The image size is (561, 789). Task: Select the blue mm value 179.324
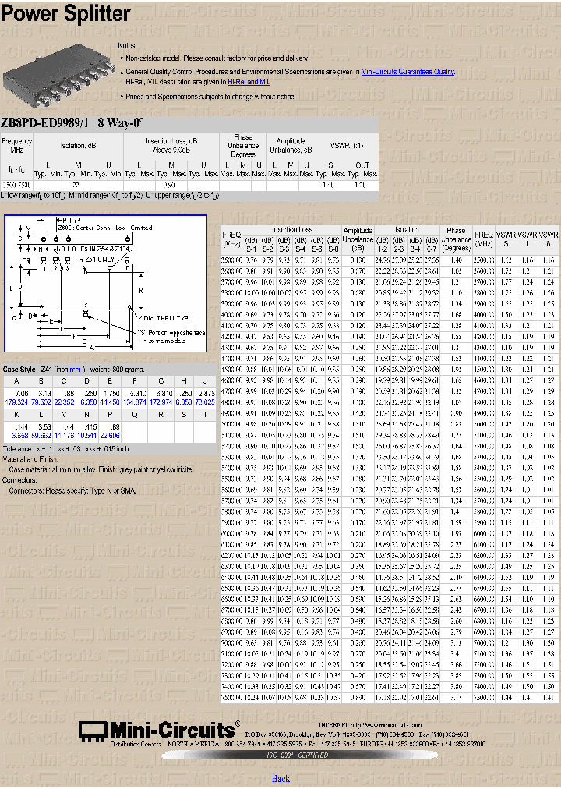pos(16,402)
